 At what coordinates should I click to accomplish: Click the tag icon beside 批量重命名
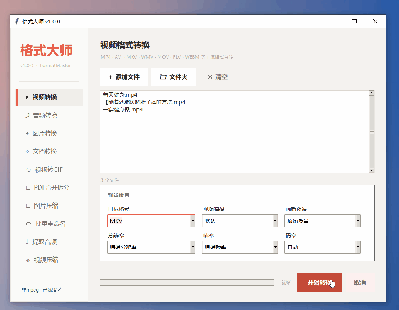coord(28,224)
